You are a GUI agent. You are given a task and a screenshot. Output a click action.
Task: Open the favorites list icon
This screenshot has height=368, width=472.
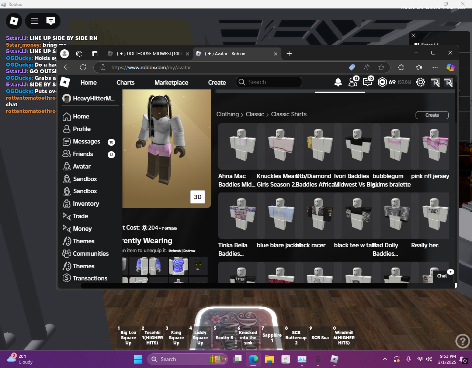419,67
